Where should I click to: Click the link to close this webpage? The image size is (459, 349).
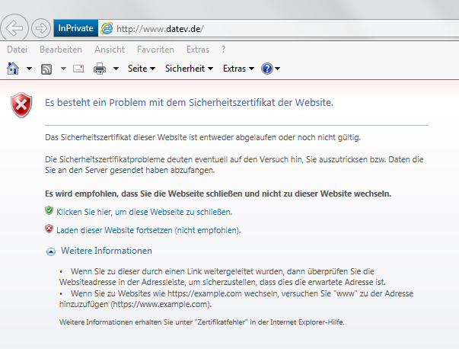click(x=144, y=211)
